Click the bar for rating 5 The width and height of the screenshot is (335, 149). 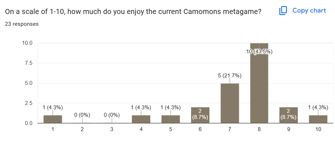[x=170, y=119]
